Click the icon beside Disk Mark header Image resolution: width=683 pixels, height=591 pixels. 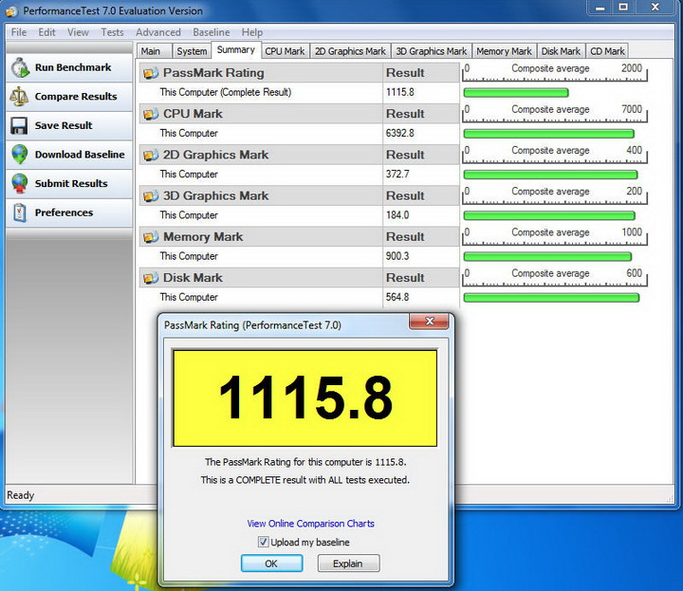(x=151, y=278)
